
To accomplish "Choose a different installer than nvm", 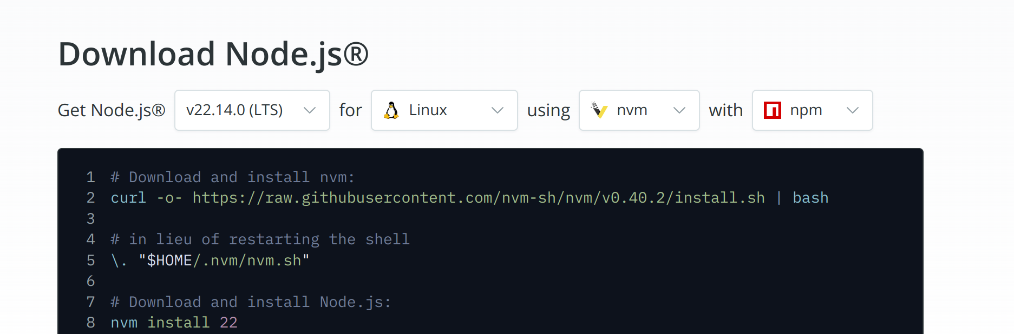I will coord(639,110).
